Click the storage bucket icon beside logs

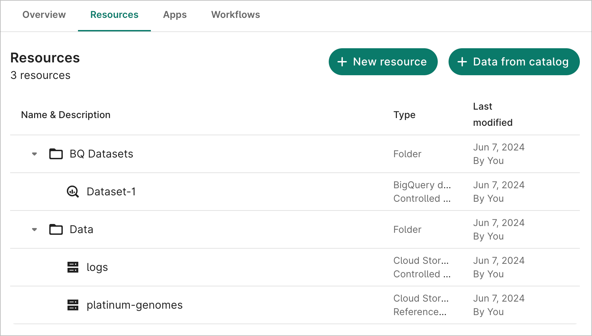point(73,267)
